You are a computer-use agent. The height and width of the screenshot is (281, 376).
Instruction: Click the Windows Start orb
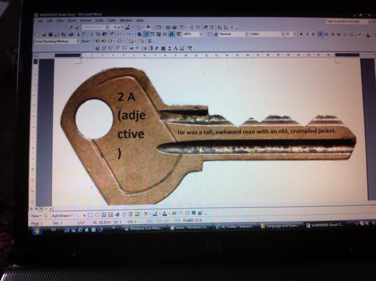(x=36, y=231)
